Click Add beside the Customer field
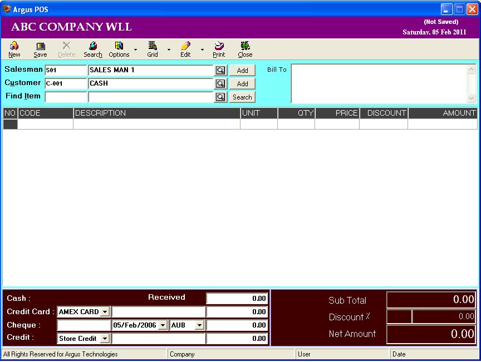481x362 pixels. pyautogui.click(x=242, y=83)
